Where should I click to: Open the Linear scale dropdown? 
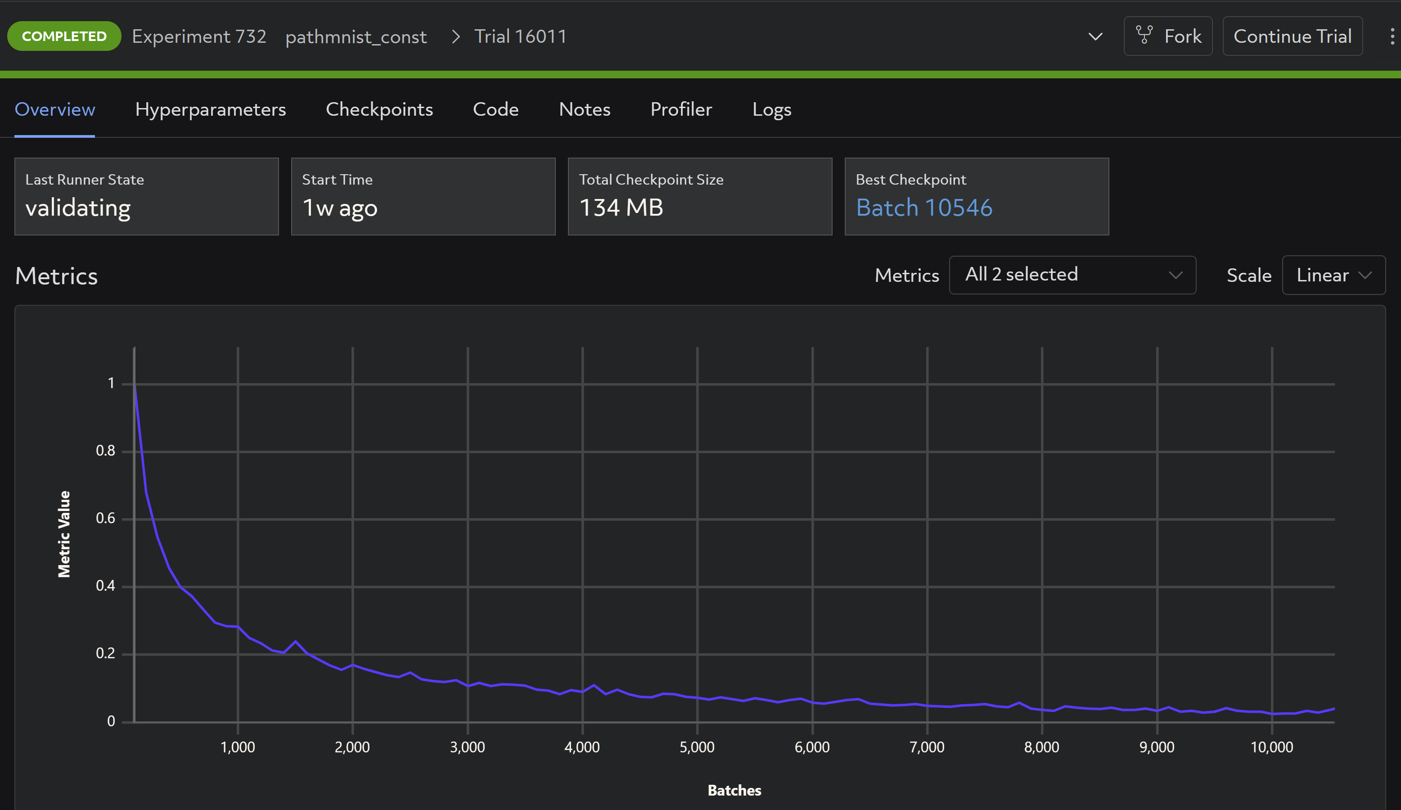1333,275
